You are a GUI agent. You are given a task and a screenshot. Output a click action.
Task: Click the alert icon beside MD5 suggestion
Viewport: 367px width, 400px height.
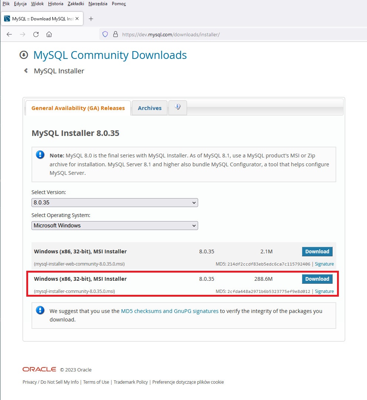[x=40, y=310]
